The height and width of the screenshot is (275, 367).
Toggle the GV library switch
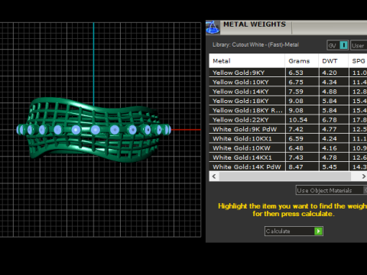pyautogui.click(x=338, y=45)
